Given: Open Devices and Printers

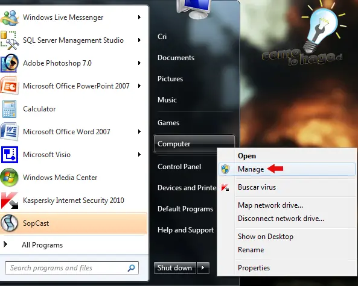Looking at the screenshot, I should 187,188.
